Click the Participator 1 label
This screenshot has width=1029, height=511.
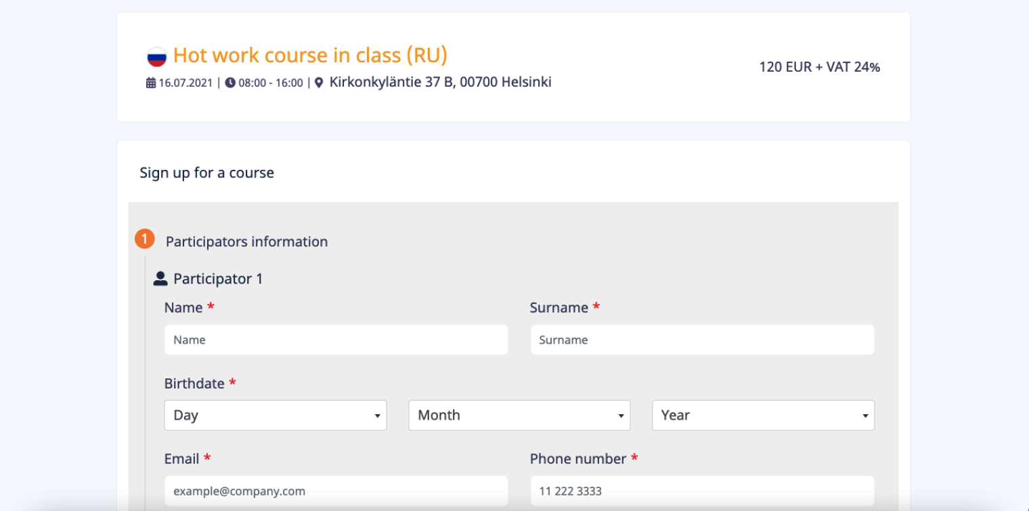218,279
